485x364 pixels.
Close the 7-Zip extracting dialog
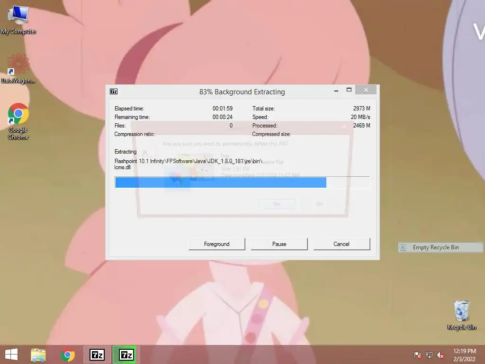pos(366,90)
